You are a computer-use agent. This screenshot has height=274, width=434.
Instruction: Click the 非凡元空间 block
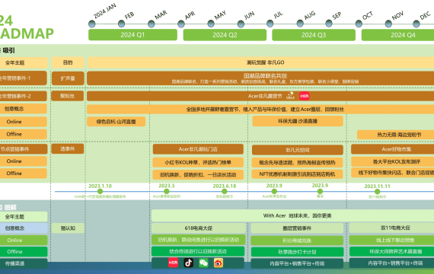click(x=298, y=150)
